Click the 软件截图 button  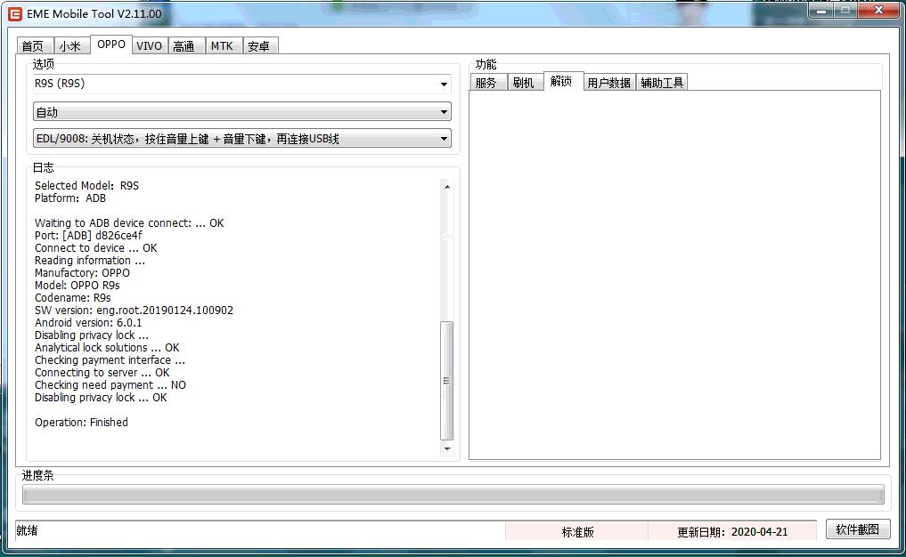tap(858, 529)
